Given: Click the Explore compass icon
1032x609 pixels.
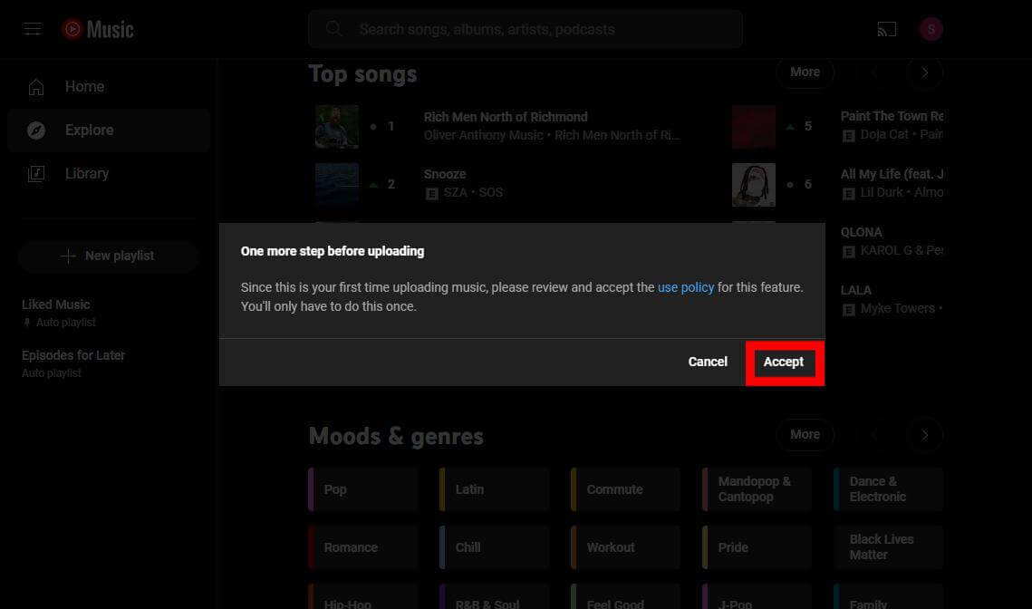Looking at the screenshot, I should coord(36,130).
